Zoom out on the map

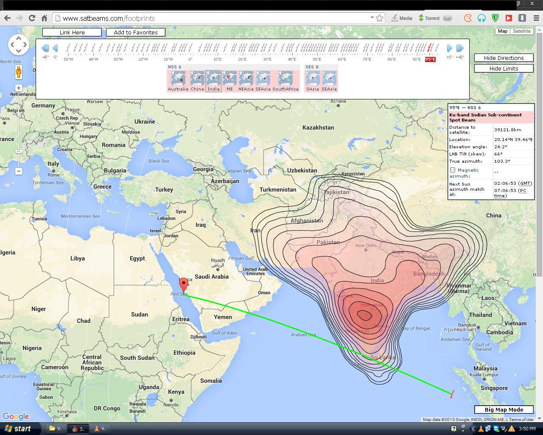point(18,171)
